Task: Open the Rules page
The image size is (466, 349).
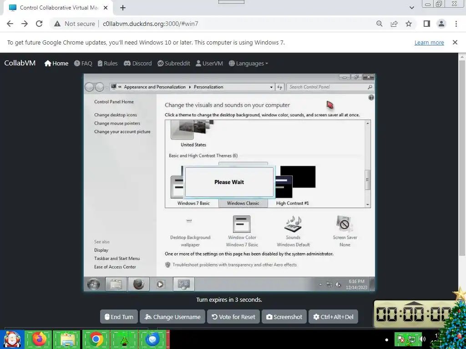Action: pos(107,63)
